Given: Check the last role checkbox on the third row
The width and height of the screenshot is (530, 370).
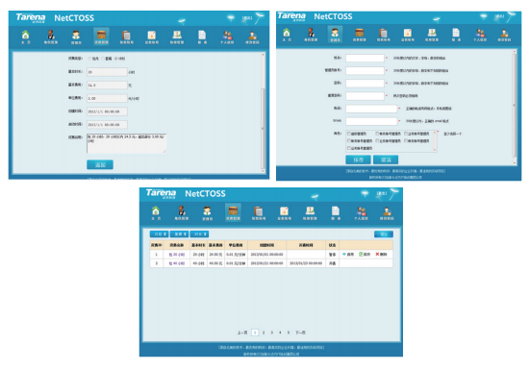Looking at the screenshot, I should pyautogui.click(x=349, y=148).
